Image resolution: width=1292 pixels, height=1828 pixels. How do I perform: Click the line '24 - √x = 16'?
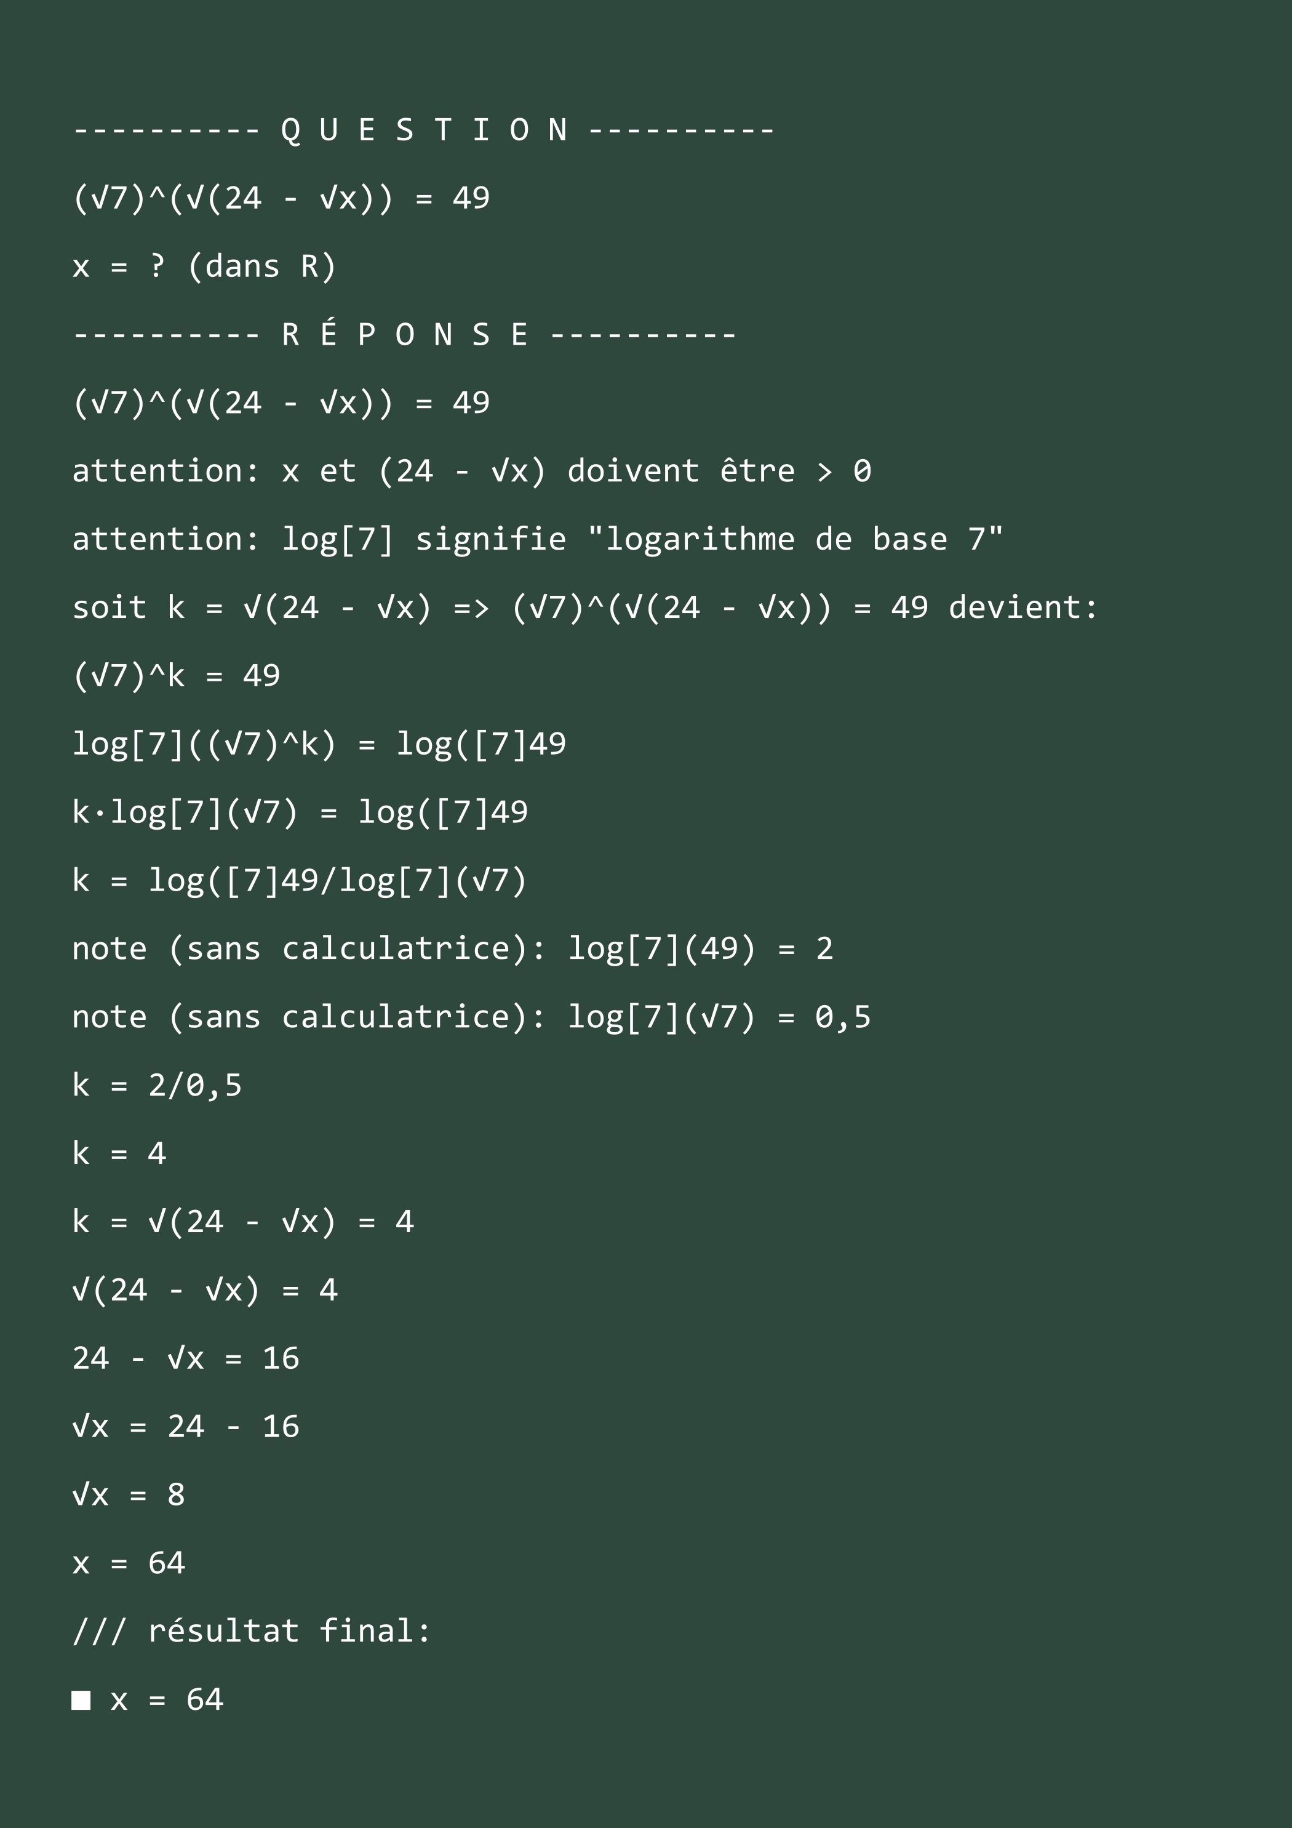click(x=185, y=1358)
